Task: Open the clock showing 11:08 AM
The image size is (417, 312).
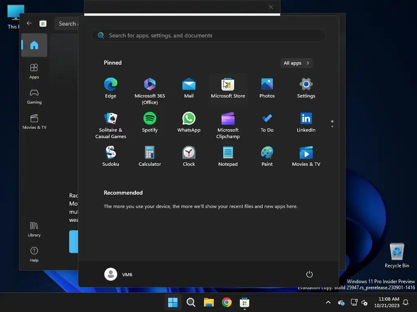Action: 387,302
